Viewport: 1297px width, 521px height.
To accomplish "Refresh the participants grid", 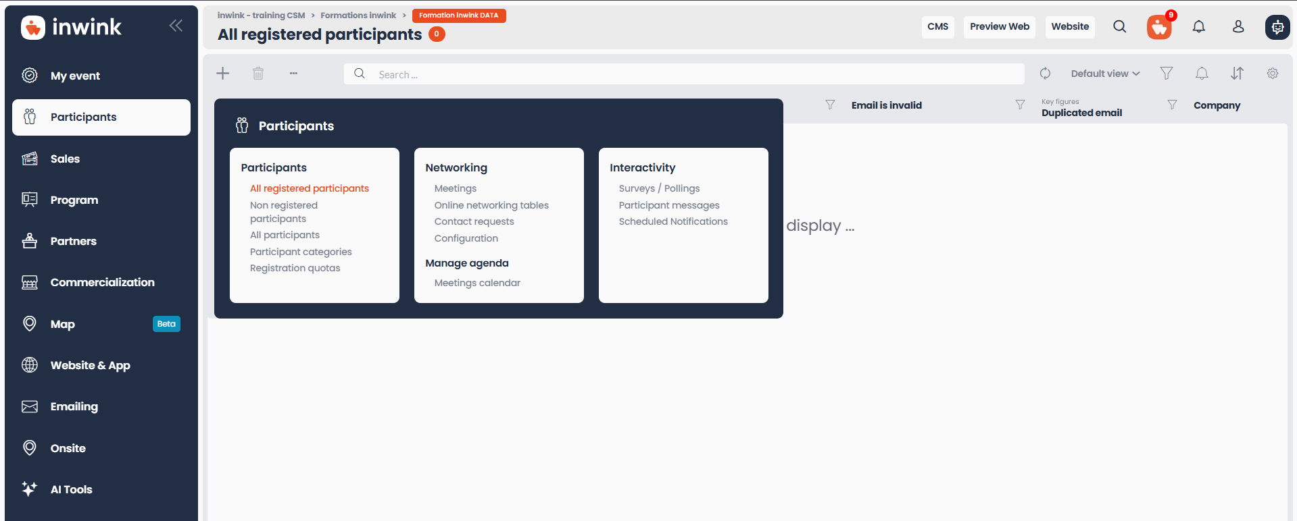I will tap(1045, 74).
